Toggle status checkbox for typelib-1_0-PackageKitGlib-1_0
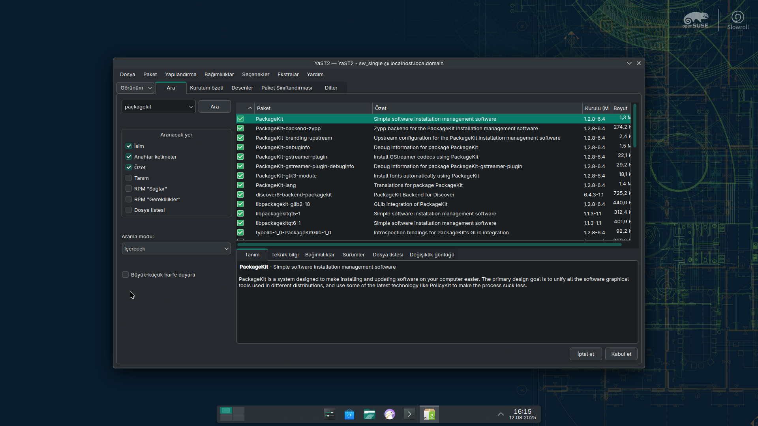758x426 pixels. point(240,232)
